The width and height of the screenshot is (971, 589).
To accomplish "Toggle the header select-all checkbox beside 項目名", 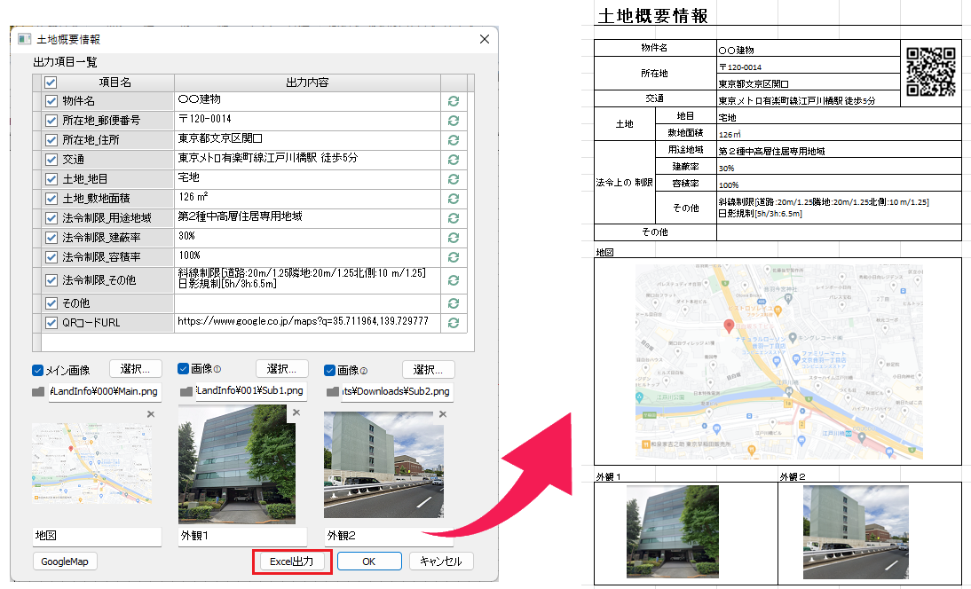I will point(51,82).
